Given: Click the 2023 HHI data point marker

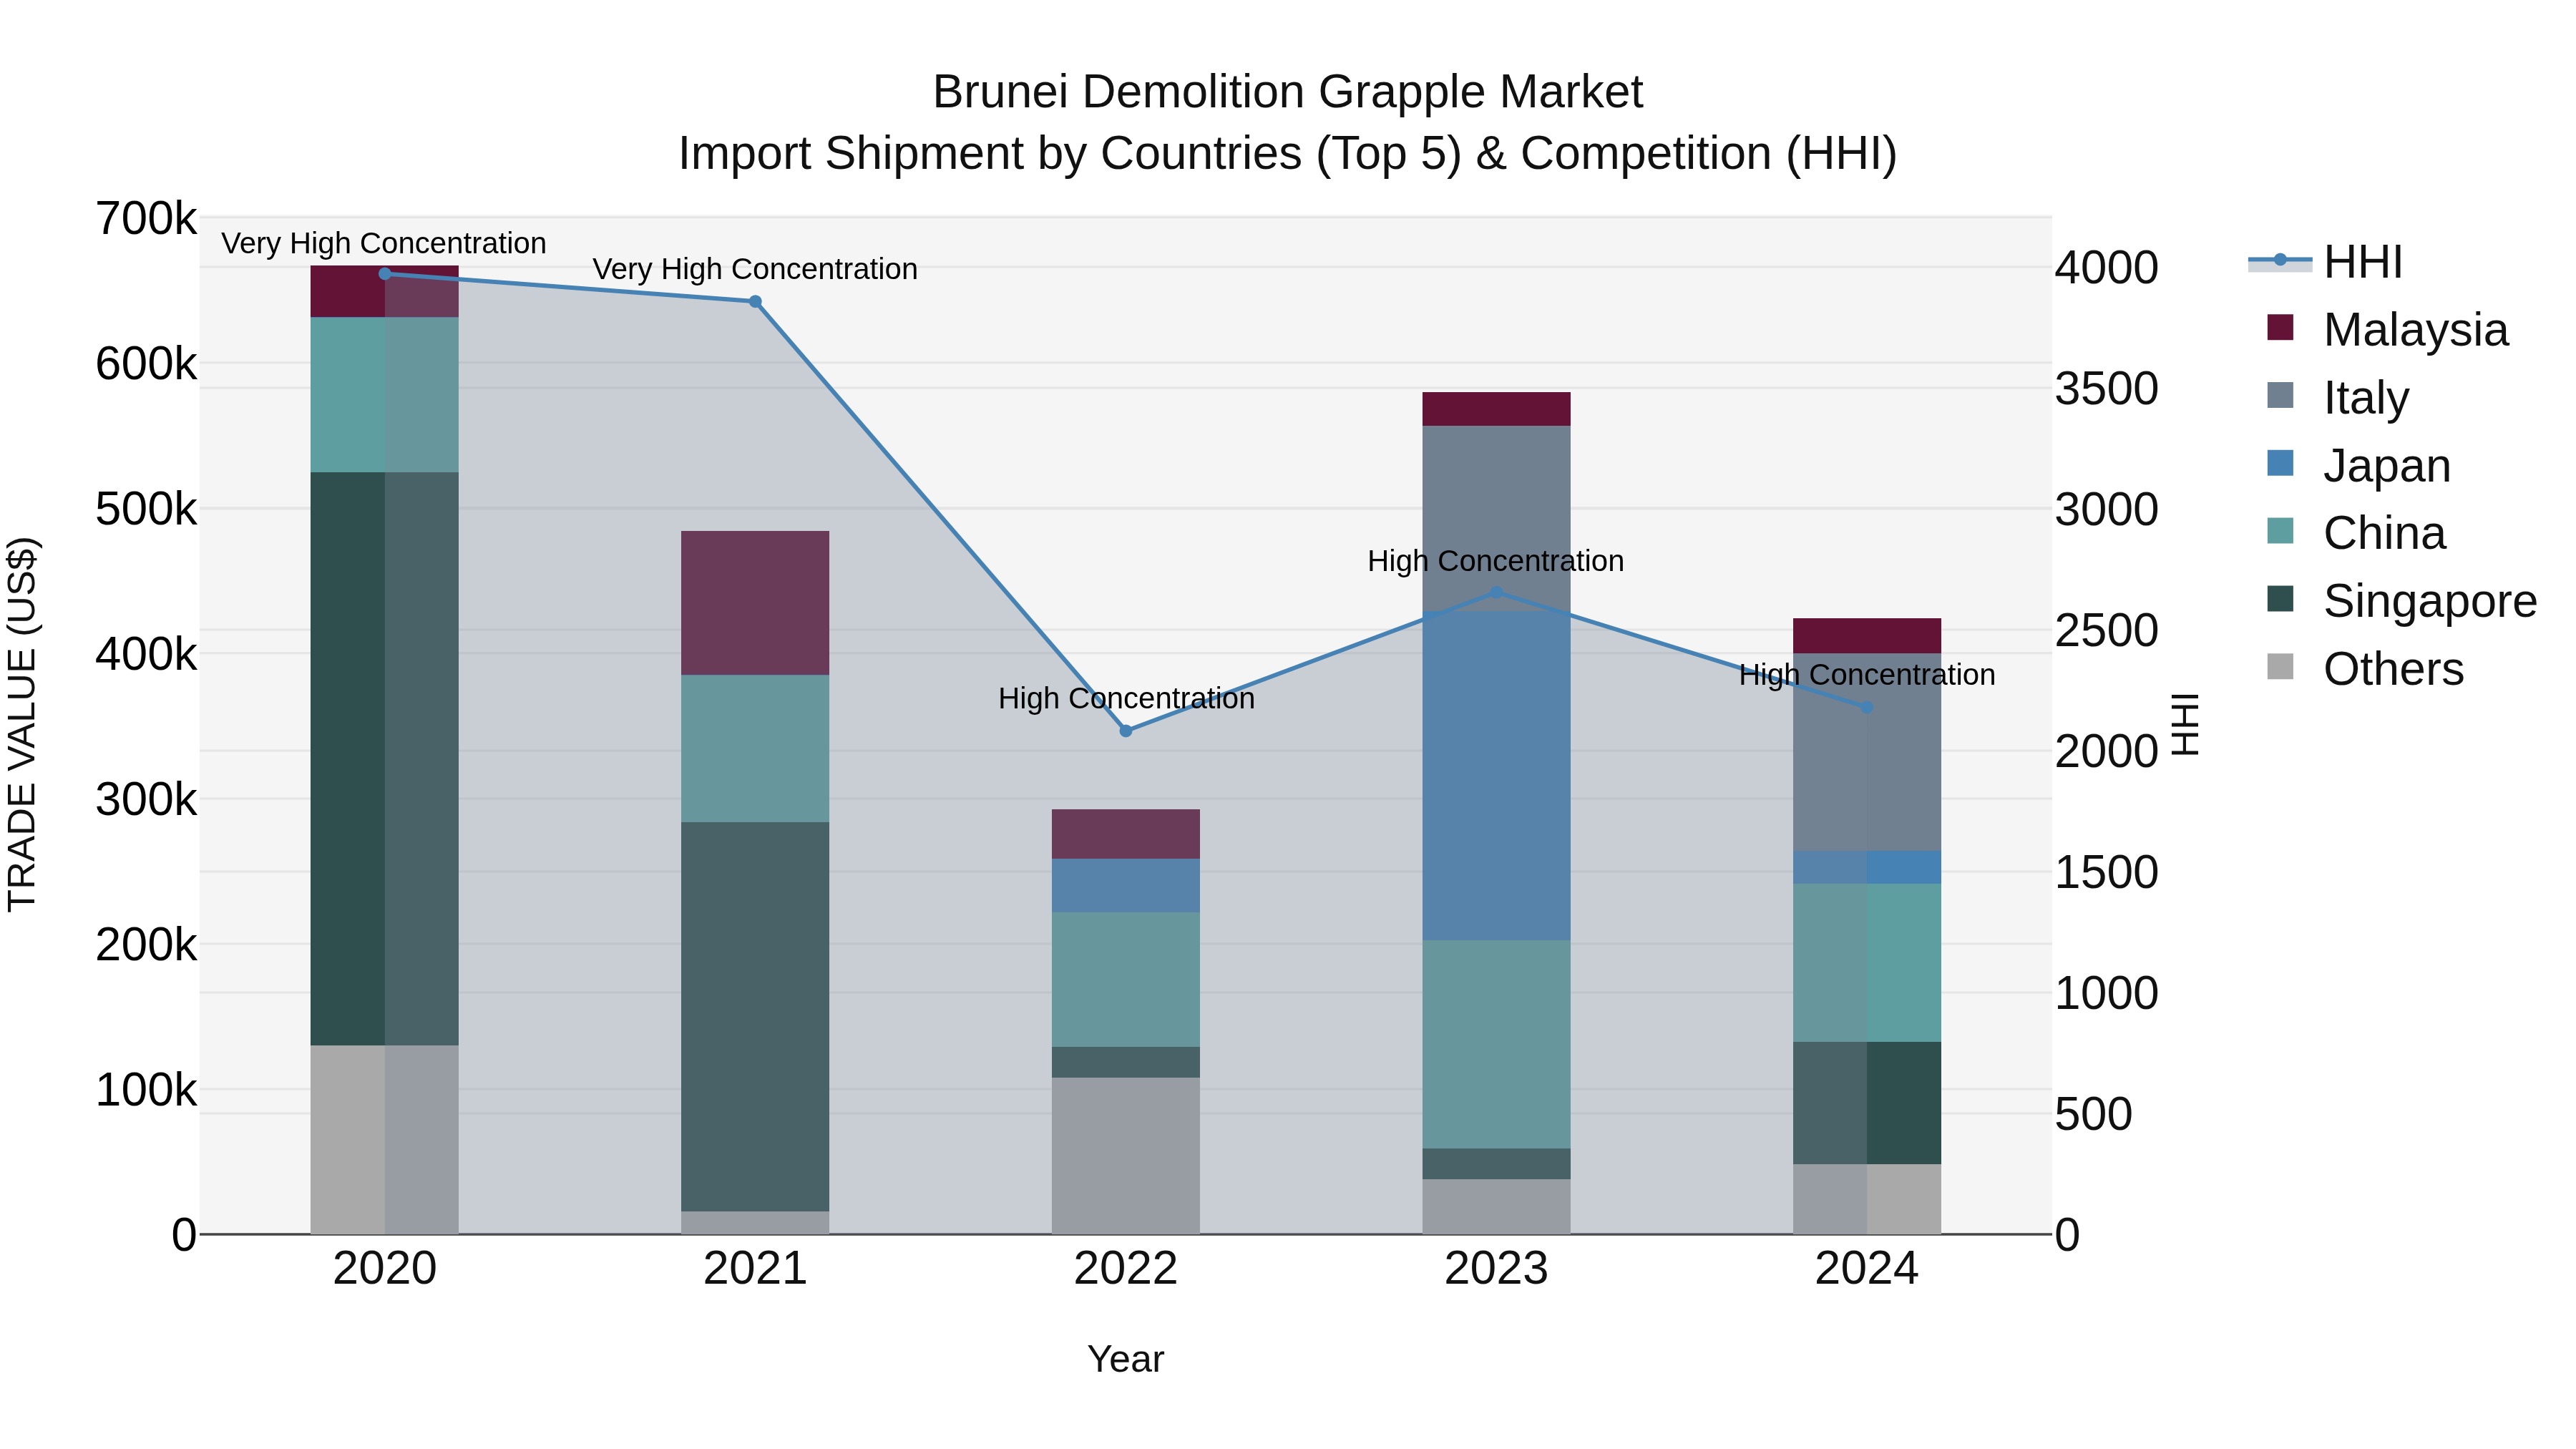Looking at the screenshot, I should click(1496, 592).
